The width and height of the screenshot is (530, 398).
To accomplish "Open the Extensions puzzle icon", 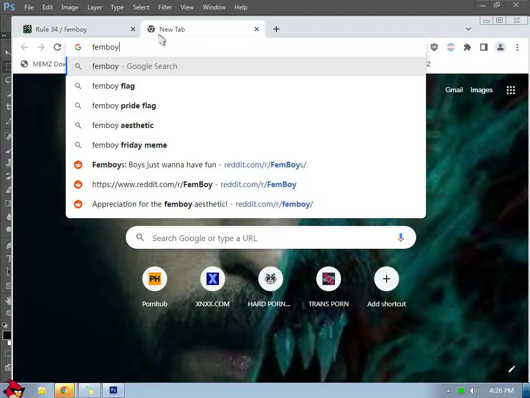I will pyautogui.click(x=467, y=47).
